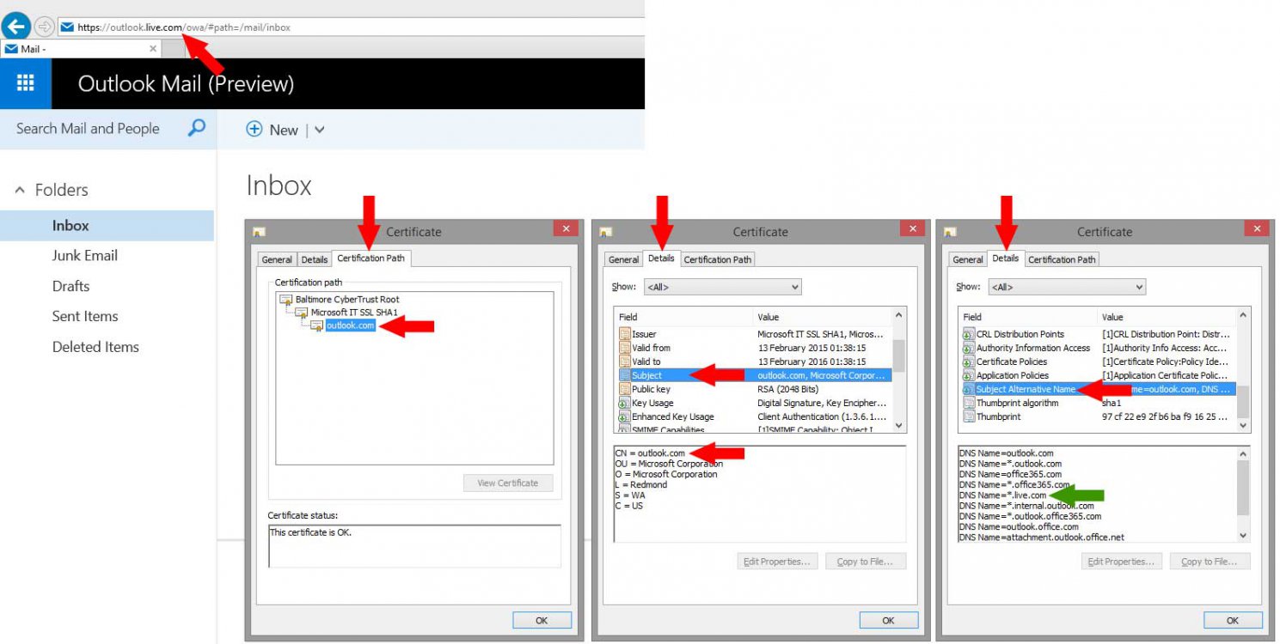Select the Valid to row
The height and width of the screenshot is (644, 1280).
coord(754,361)
